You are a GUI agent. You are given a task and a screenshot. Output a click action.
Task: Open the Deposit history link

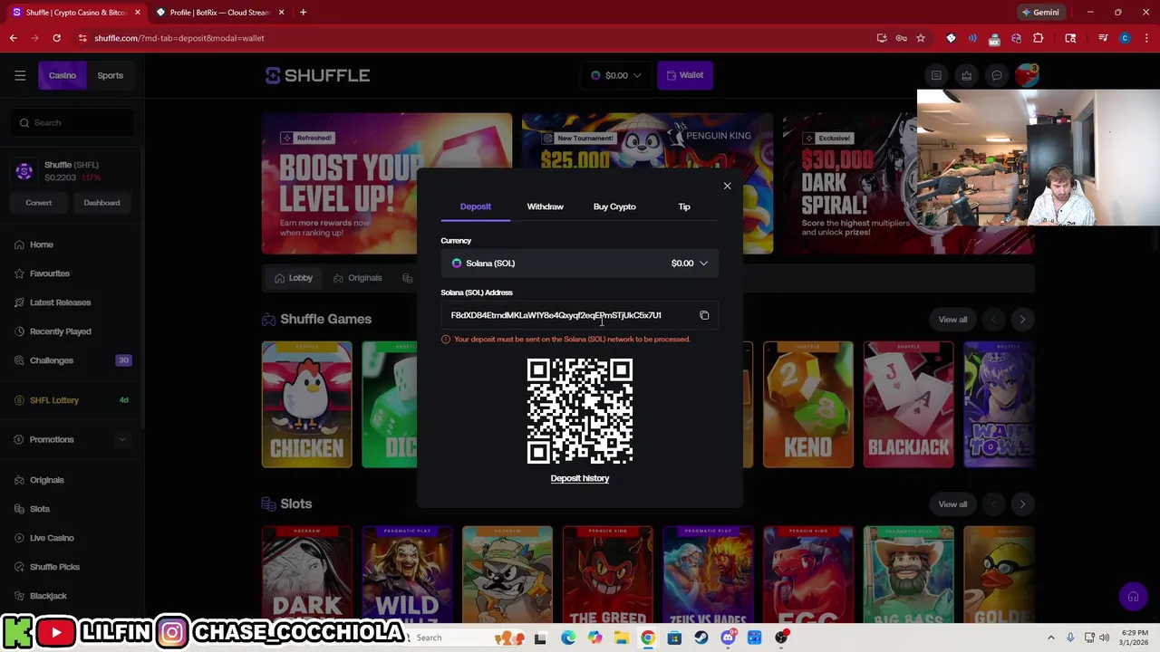click(x=580, y=478)
